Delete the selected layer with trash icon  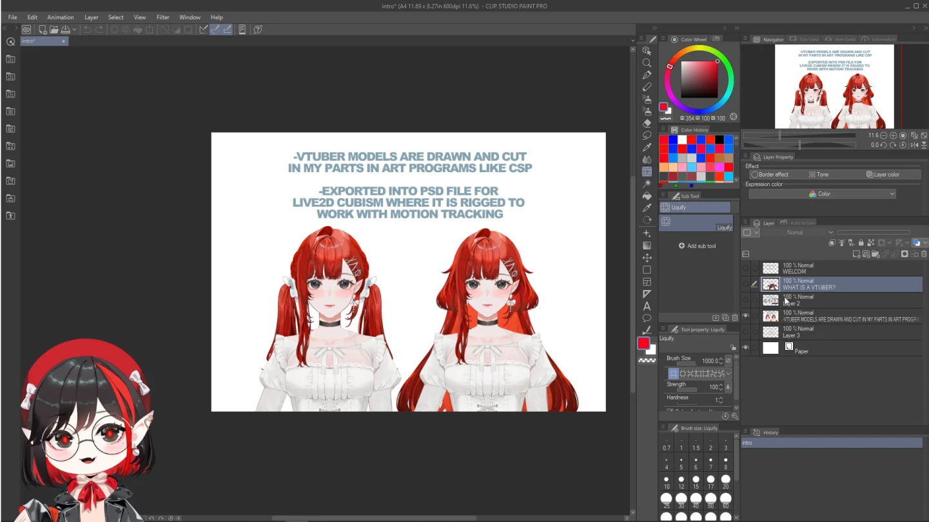tap(924, 254)
